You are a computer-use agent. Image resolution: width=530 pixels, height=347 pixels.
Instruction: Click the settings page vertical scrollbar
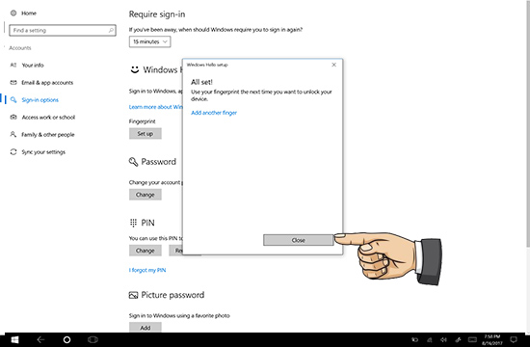(x=528, y=125)
